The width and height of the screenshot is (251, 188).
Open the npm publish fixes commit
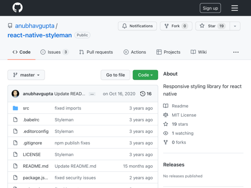pos(72,143)
